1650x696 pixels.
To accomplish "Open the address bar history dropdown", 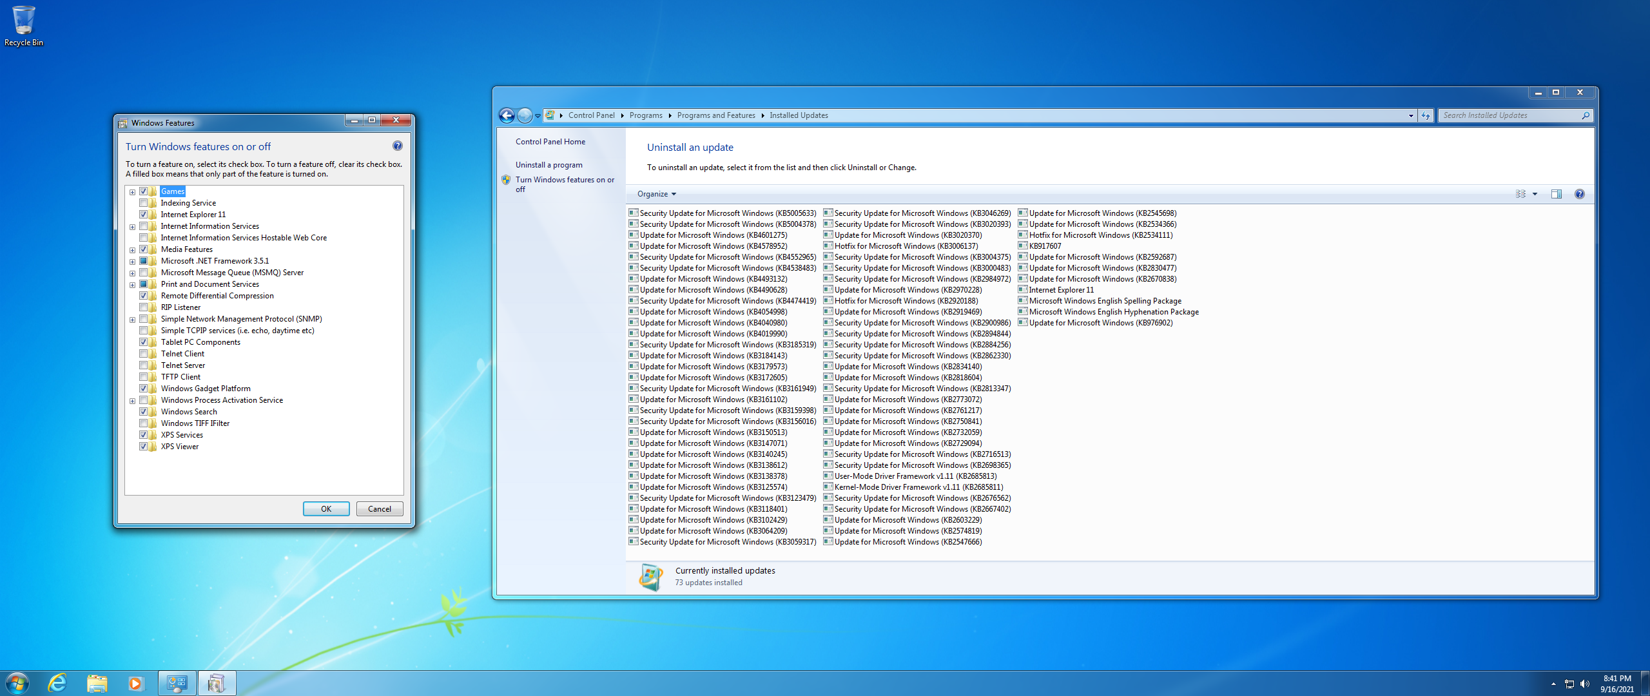I will click(x=1410, y=116).
